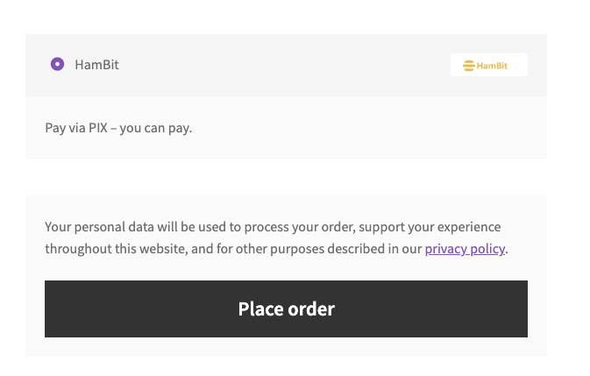Select the HamBit payment radio button
590x376 pixels.
[57, 64]
